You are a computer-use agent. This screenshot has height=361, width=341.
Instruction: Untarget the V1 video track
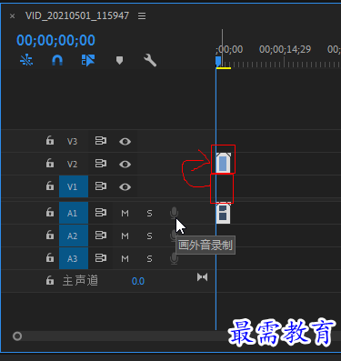tap(74, 186)
